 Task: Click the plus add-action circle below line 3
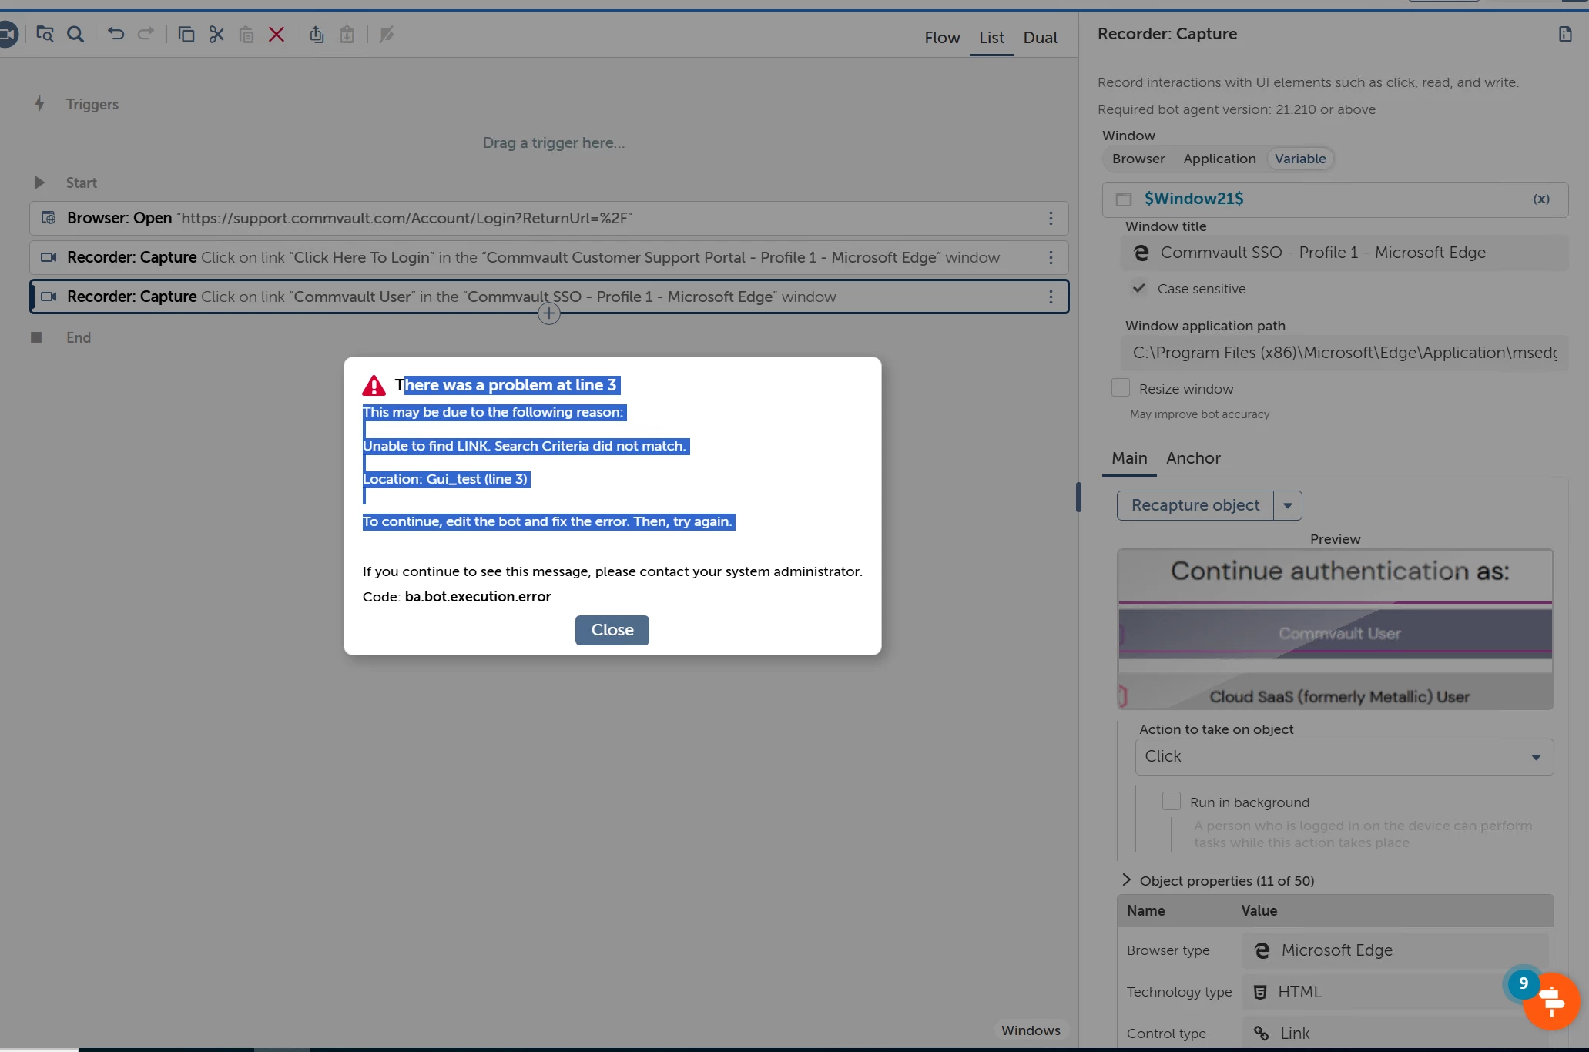click(548, 313)
